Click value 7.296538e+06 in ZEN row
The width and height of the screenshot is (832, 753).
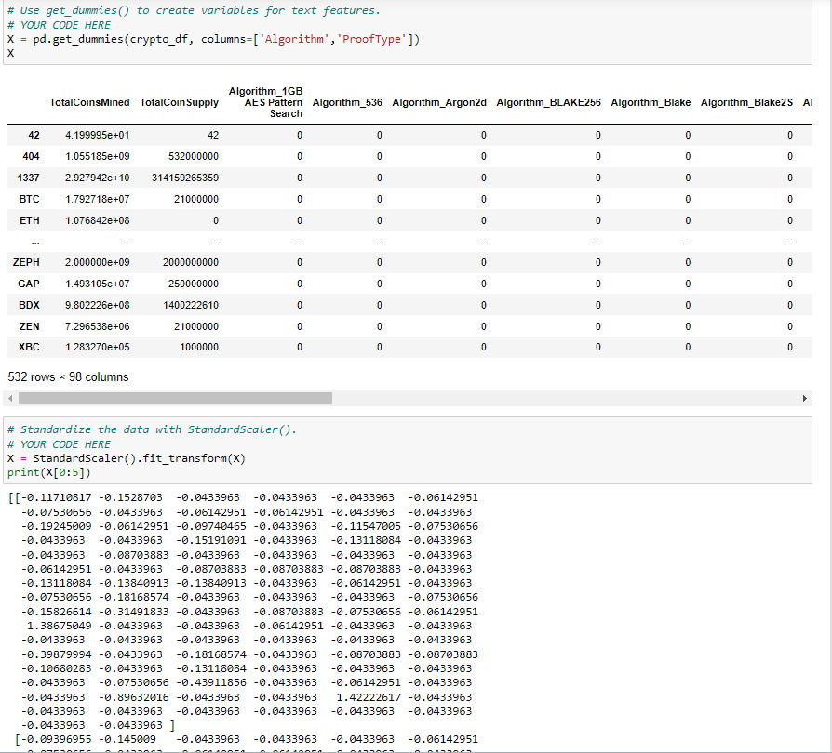click(x=98, y=326)
